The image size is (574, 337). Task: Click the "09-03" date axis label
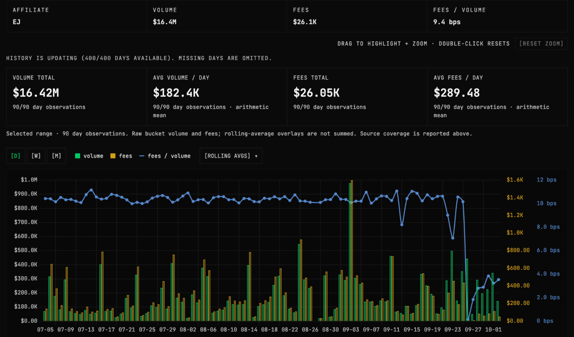click(351, 329)
